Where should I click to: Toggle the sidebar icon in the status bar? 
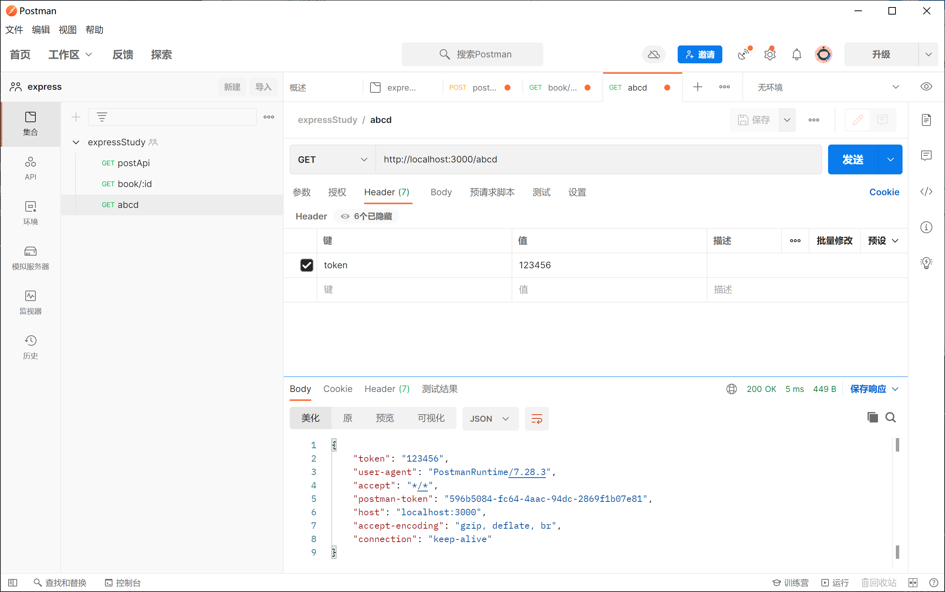point(13,583)
